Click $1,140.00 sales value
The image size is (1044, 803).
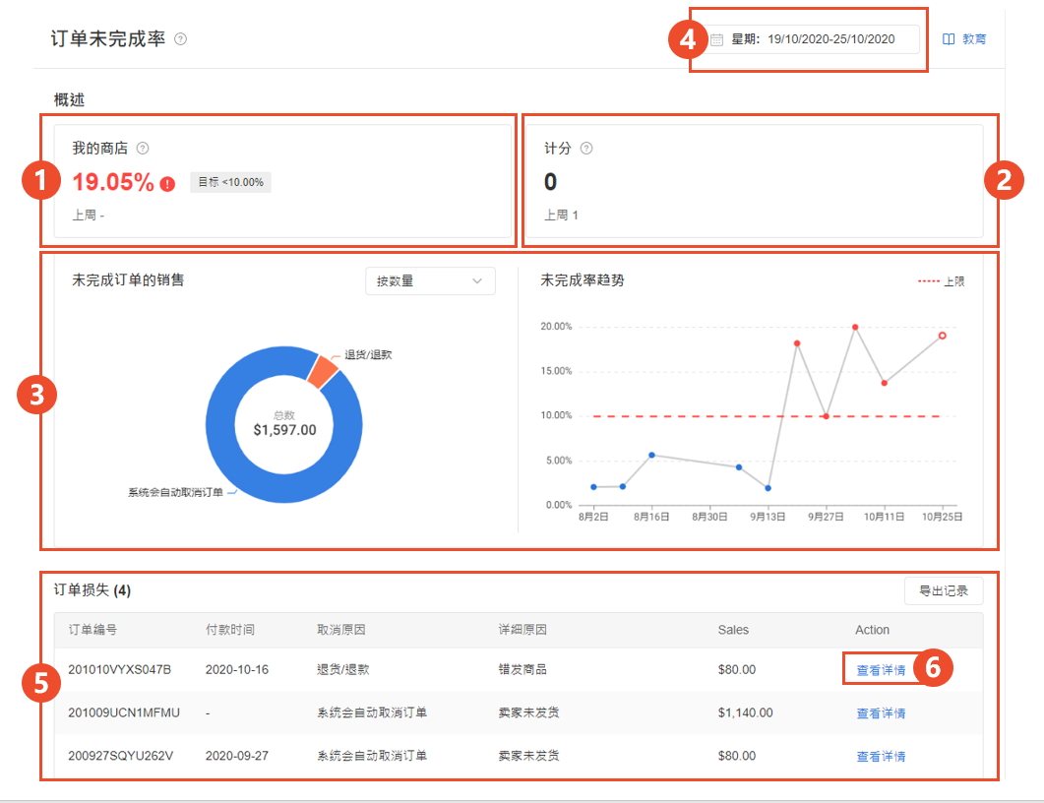(745, 713)
